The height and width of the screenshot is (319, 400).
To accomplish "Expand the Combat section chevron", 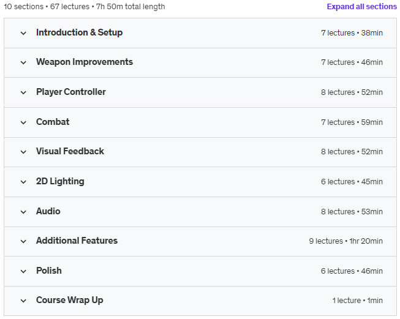I will (23, 122).
